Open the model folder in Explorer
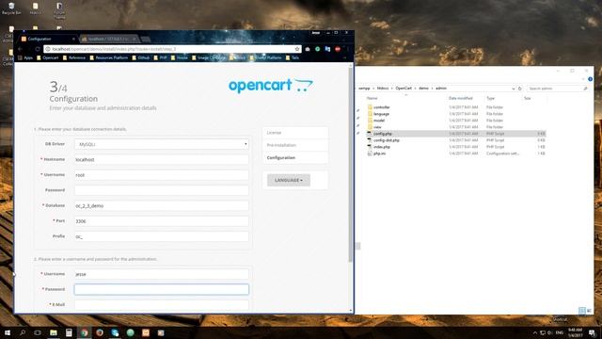 pos(376,121)
